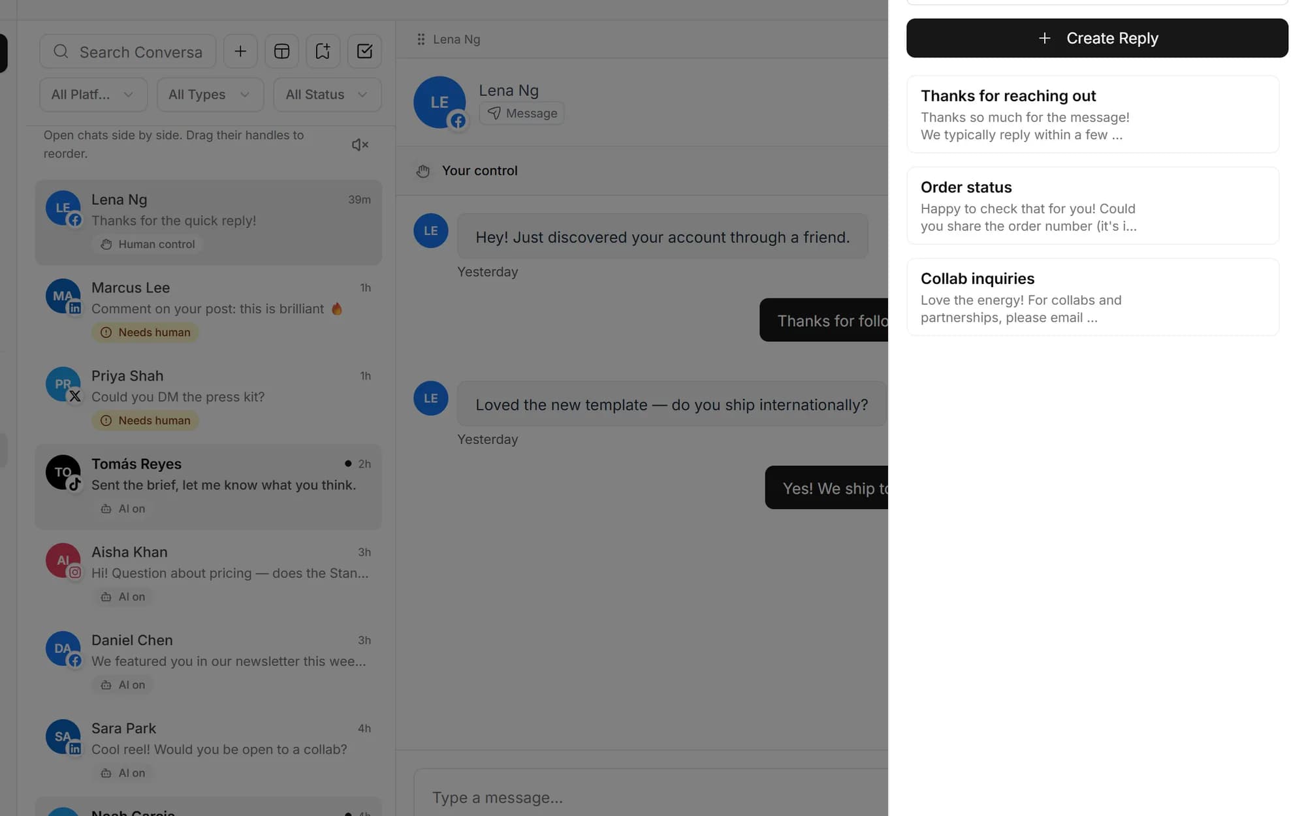Screen dimensions: 1306x816
Task: Click the Search Conversations field
Action: [x=128, y=52]
